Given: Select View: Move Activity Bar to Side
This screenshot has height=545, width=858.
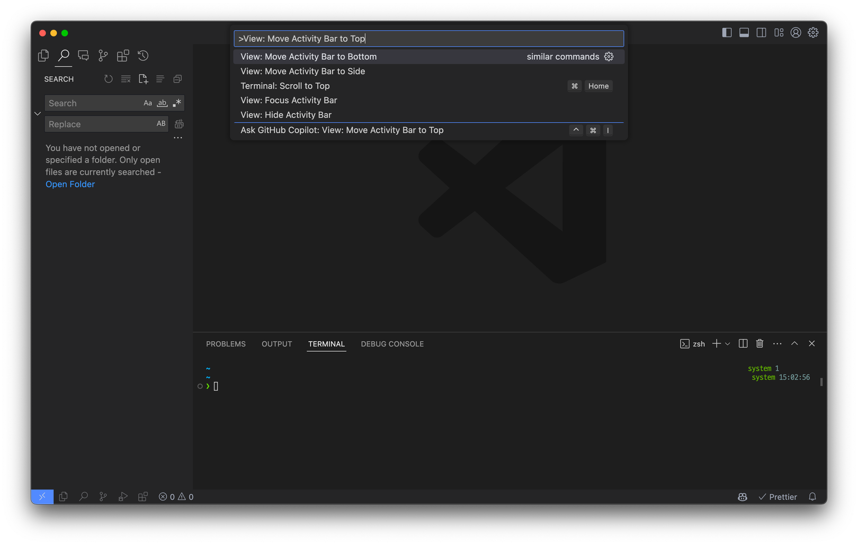Looking at the screenshot, I should point(302,71).
